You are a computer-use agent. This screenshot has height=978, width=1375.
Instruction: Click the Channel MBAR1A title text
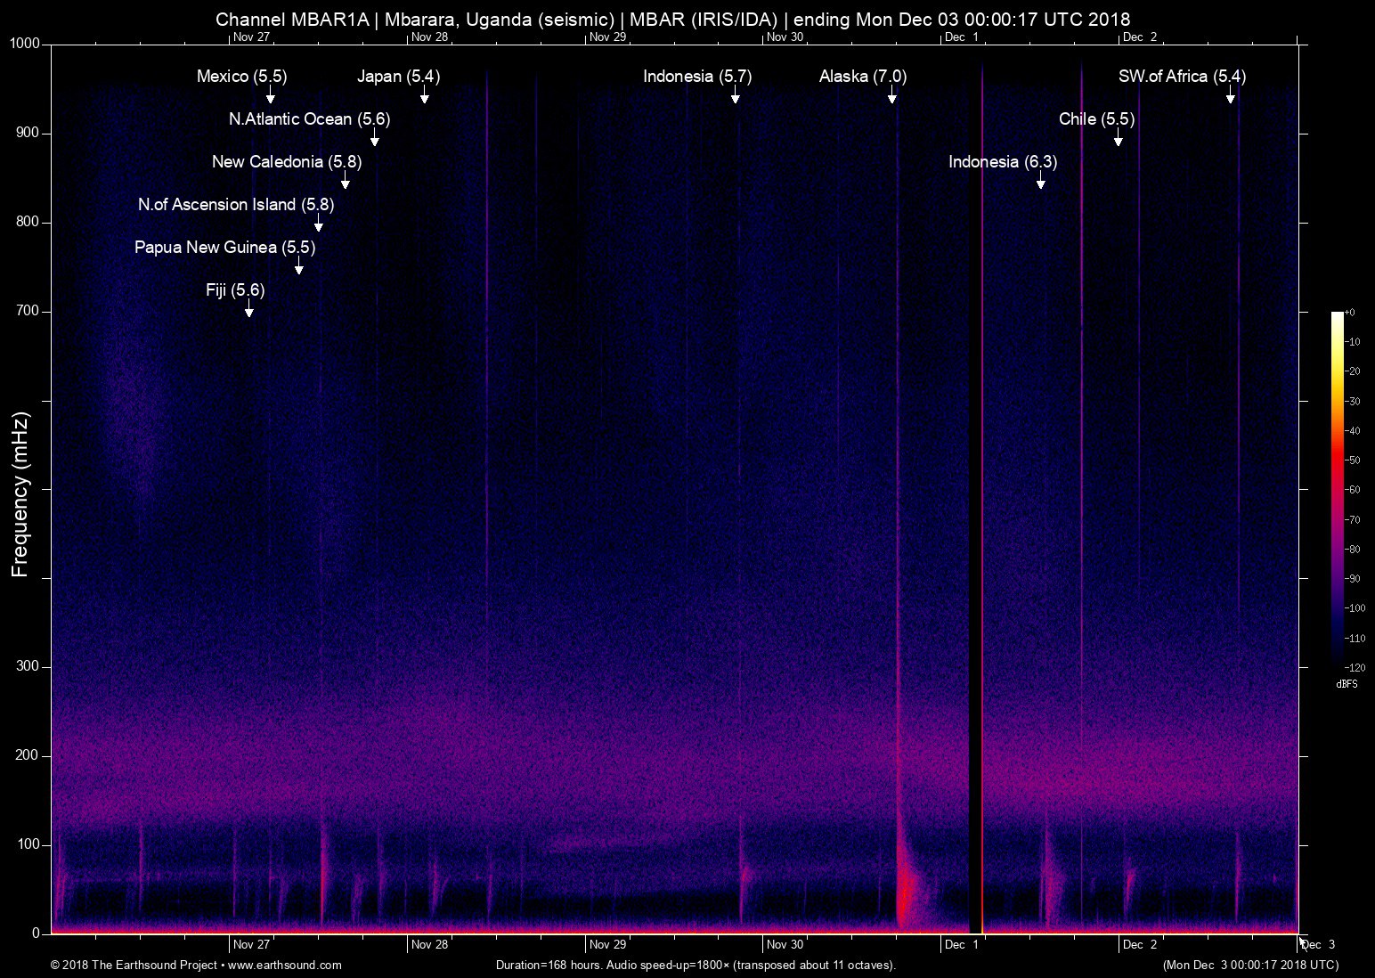pyautogui.click(x=291, y=20)
